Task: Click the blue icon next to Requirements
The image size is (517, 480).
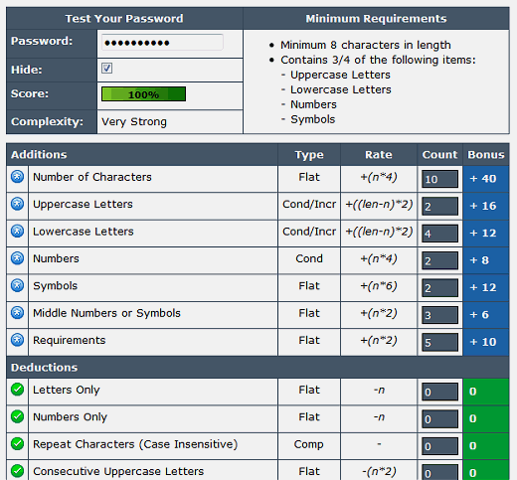Action: 17,340
